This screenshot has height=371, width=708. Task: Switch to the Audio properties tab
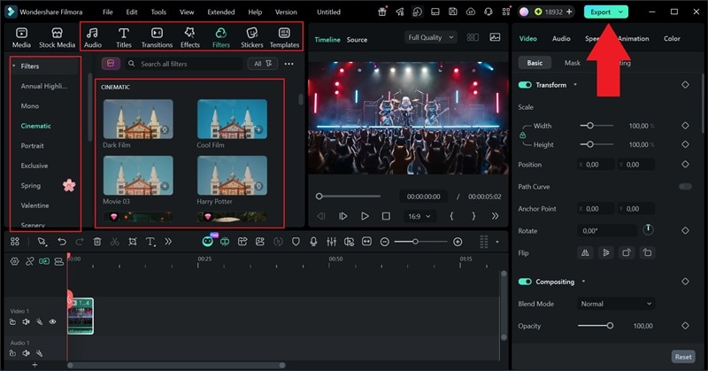click(x=561, y=38)
